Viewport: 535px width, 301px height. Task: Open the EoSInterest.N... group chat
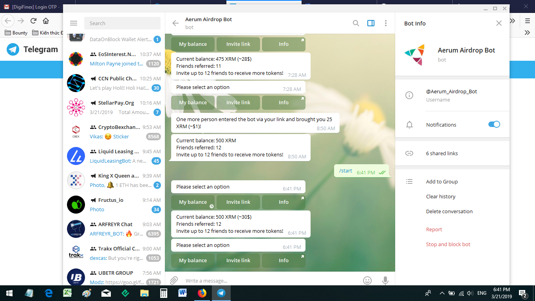coord(113,59)
